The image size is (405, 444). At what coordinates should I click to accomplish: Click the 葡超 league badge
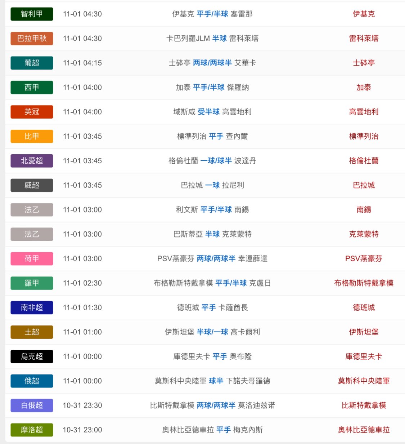[32, 63]
